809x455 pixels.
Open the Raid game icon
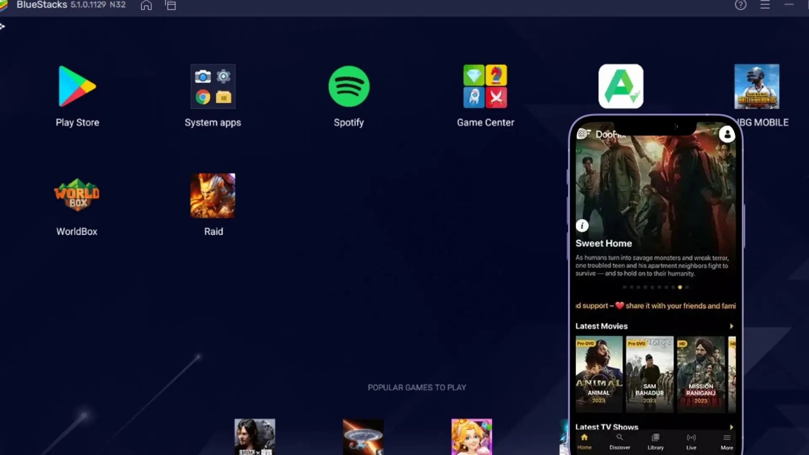tap(213, 195)
